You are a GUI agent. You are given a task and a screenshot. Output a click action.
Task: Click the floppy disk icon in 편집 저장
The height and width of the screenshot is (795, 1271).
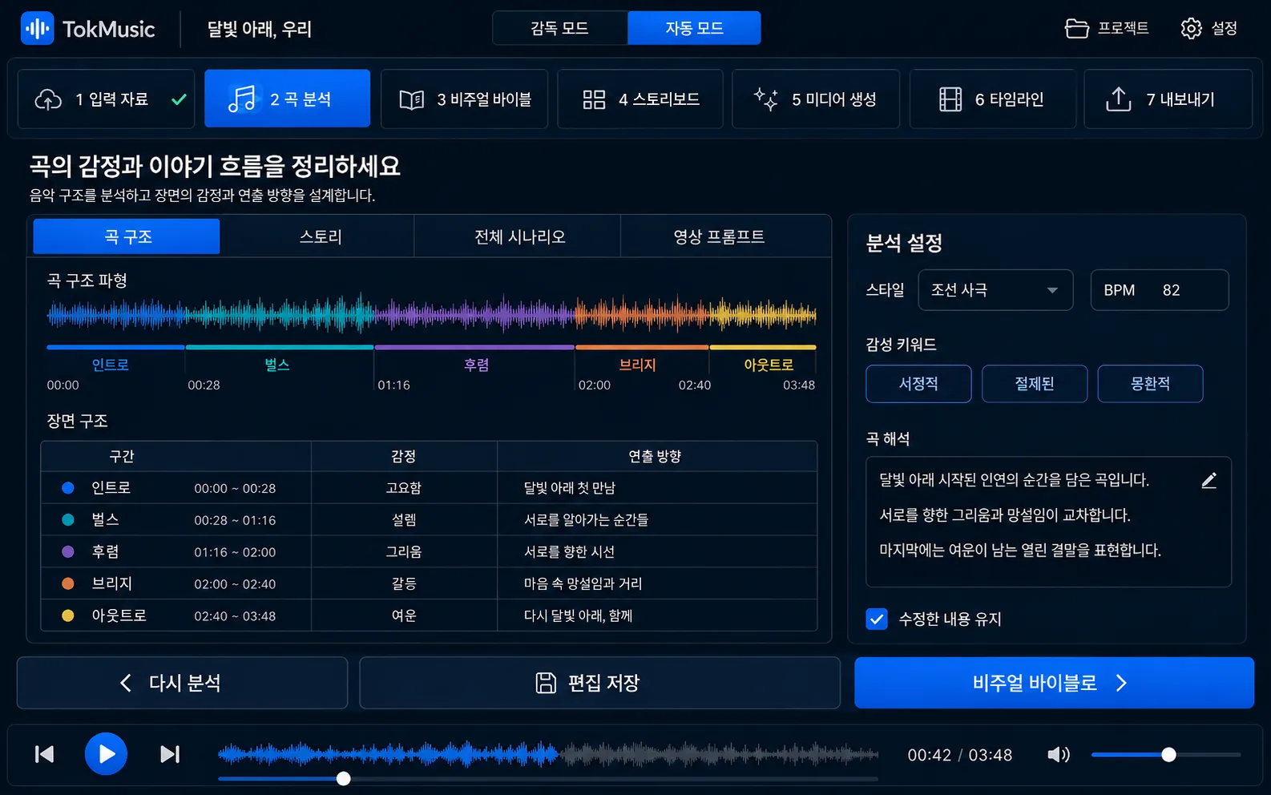coord(546,683)
